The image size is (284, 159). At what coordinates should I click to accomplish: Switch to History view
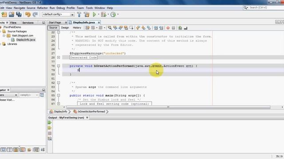[x=77, y=28]
